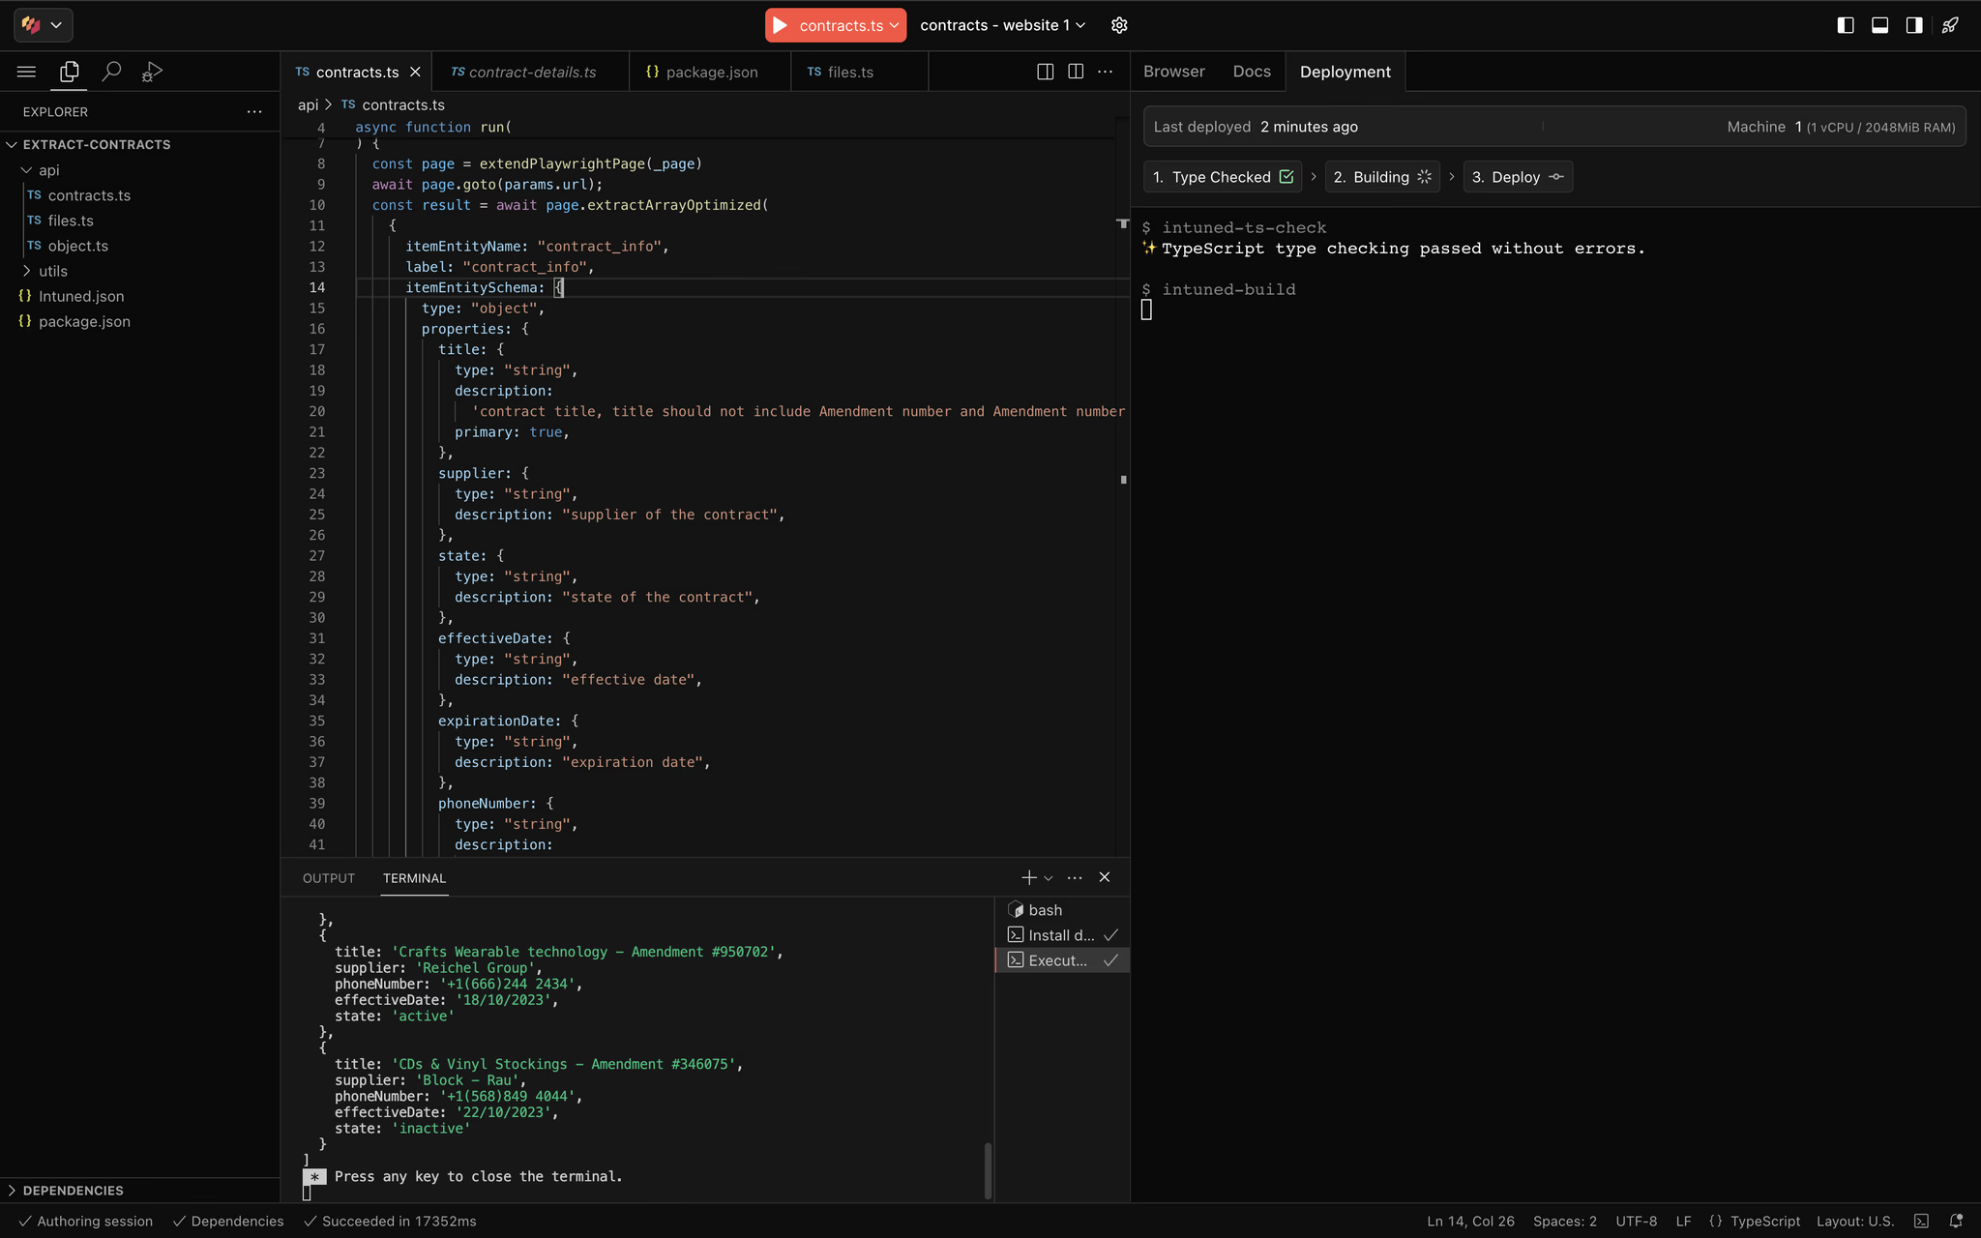Open the contracts - website 1 dropdown

1002,25
